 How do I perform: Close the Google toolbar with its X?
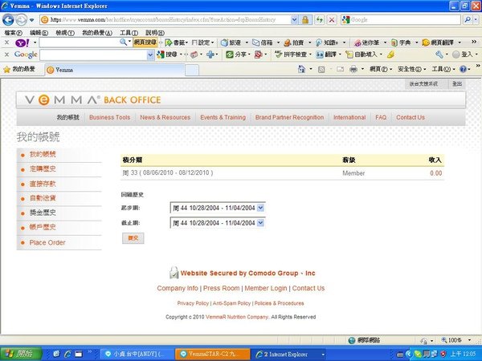(6, 55)
